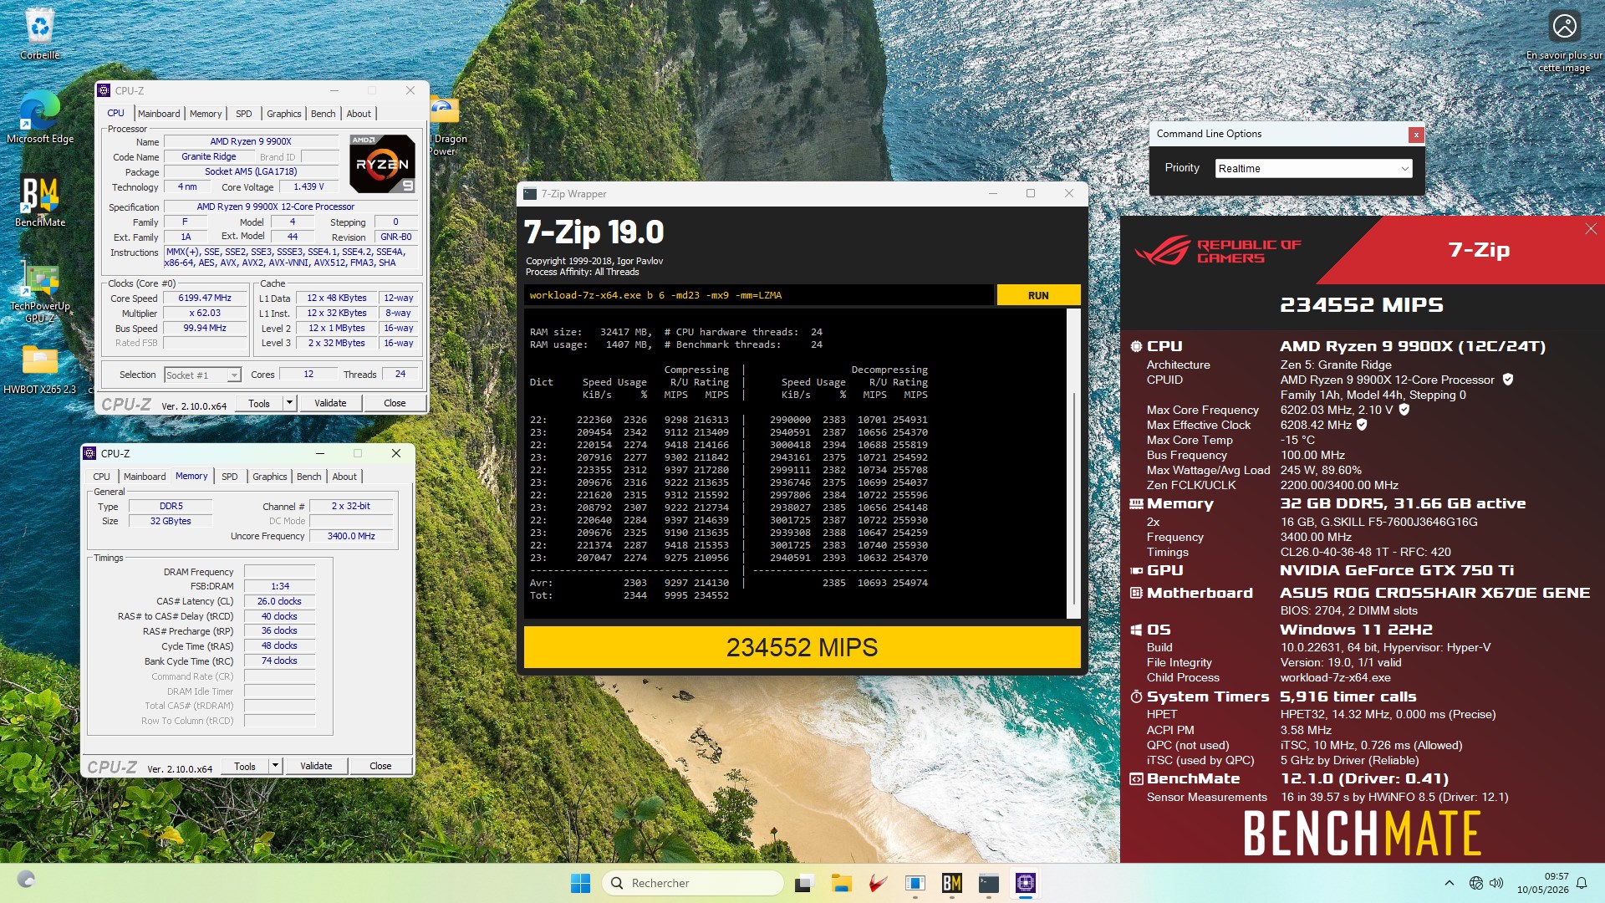This screenshot has width=1605, height=903.
Task: Show hidden tray icons chevron
Action: coord(1450,883)
